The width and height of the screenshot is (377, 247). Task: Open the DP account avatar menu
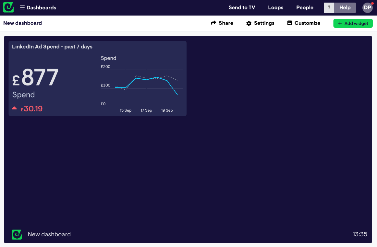[x=367, y=7]
